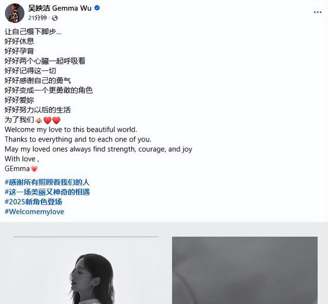Click the second red heart emoji
The width and height of the screenshot is (328, 304).
(x=56, y=120)
